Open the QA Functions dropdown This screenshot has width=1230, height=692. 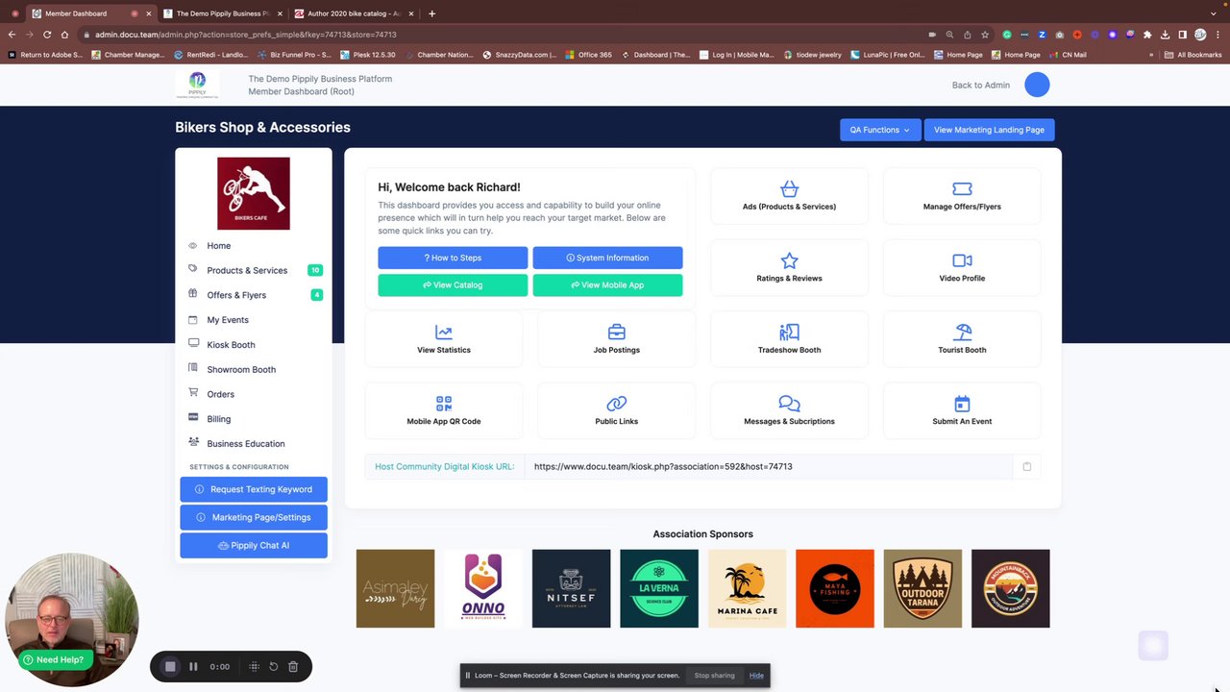coord(880,130)
